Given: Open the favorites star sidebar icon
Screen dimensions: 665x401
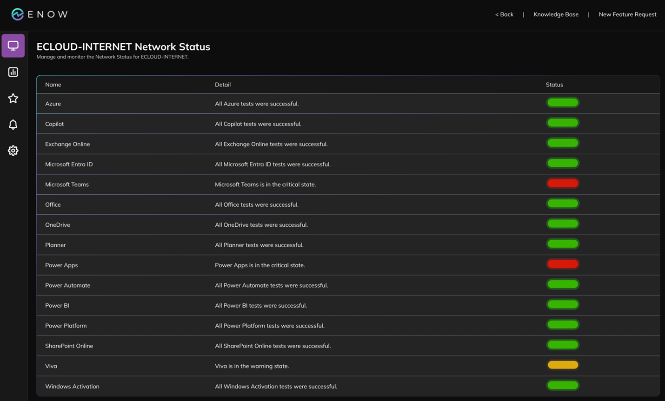Looking at the screenshot, I should click(x=13, y=98).
